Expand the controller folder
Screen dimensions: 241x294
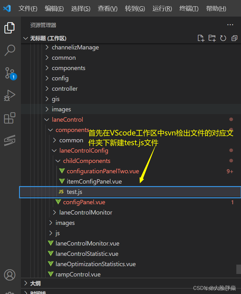(x=47, y=89)
